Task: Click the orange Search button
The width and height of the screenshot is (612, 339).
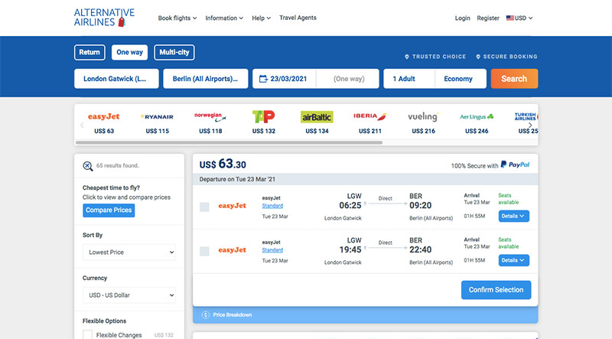Action: click(514, 79)
